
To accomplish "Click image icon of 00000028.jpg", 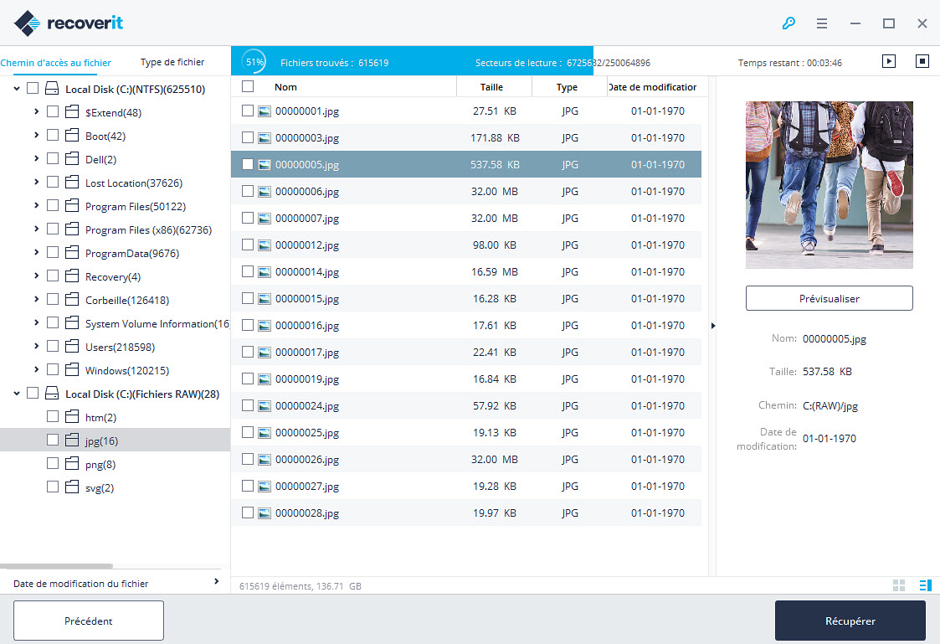I will pyautogui.click(x=264, y=513).
